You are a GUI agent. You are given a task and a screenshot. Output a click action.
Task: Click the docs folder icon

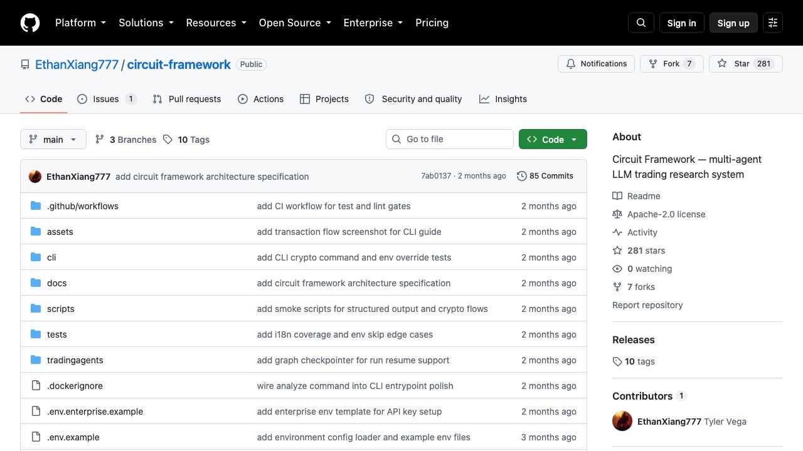[x=36, y=283]
